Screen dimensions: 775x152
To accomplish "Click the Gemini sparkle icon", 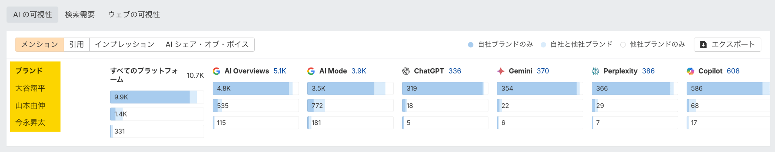I will (x=501, y=71).
